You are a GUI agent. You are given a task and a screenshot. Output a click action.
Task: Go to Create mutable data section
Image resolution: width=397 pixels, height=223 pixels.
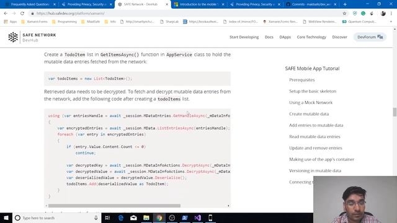tap(309, 114)
